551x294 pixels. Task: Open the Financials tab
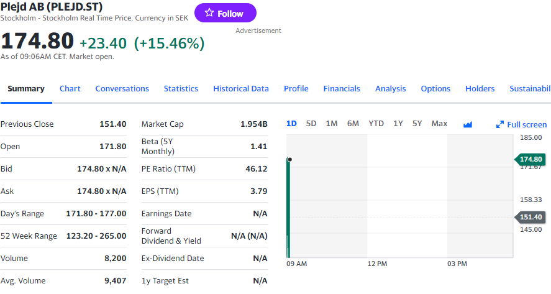point(342,89)
